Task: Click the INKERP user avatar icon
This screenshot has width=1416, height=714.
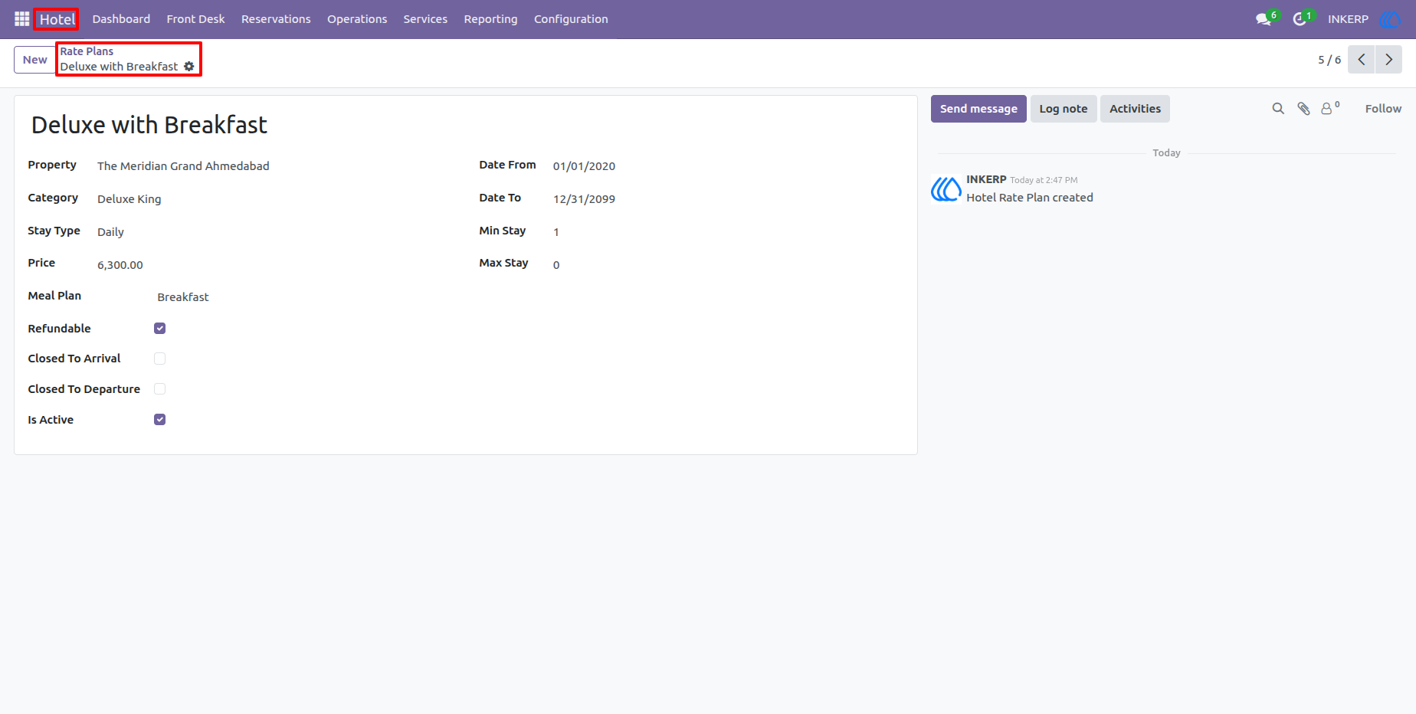Action: (1390, 19)
